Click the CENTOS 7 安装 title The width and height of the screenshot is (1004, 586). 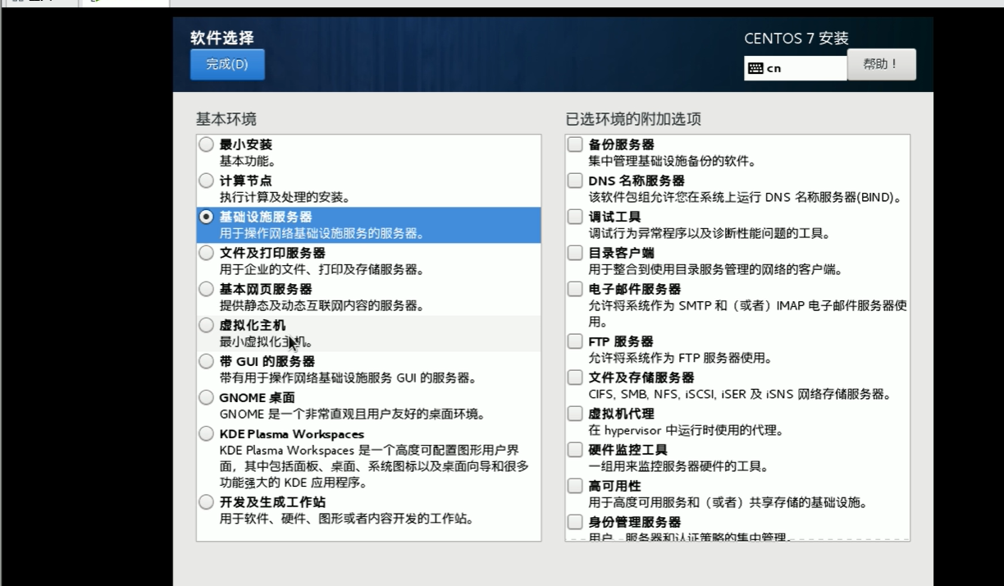(x=796, y=39)
